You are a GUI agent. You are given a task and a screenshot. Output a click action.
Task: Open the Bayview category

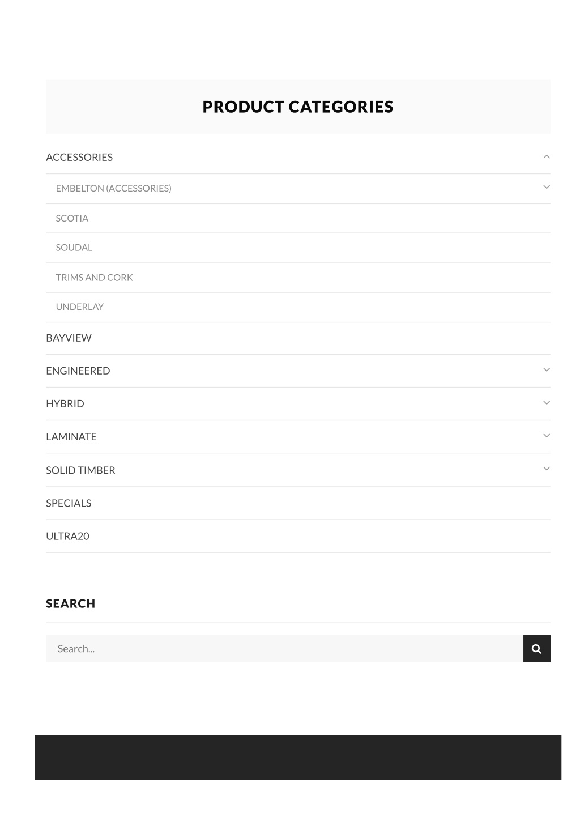pos(69,338)
